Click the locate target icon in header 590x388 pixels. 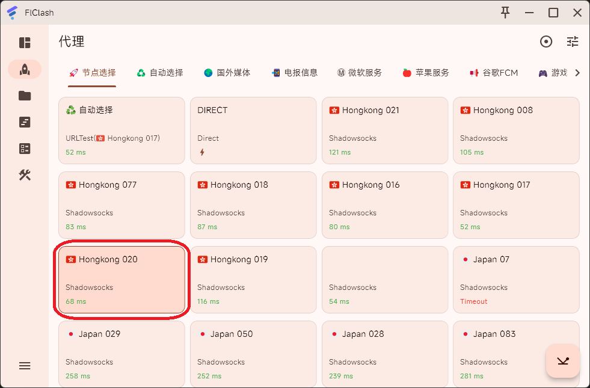[546, 42]
